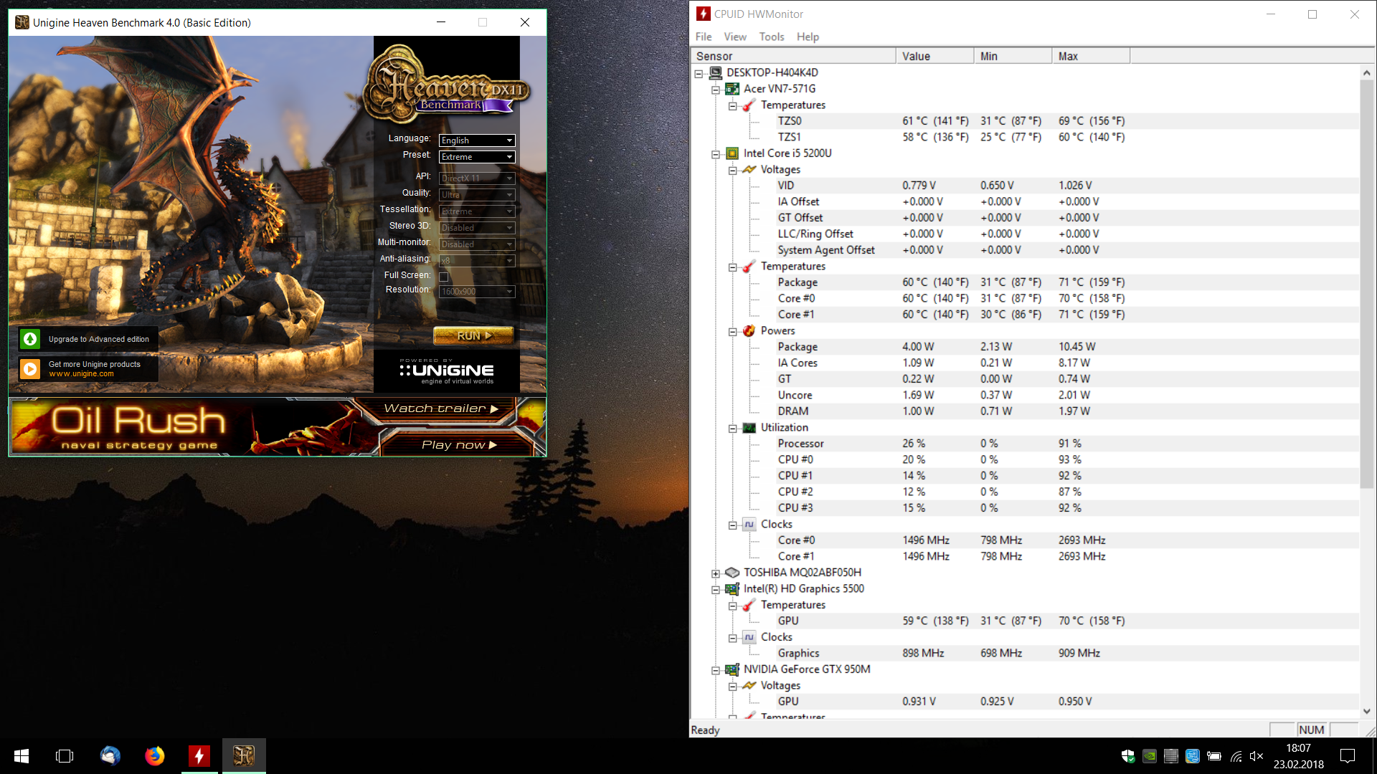This screenshot has width=1377, height=774.
Task: Click the Wi-Fi network tray icon
Action: [x=1236, y=756]
